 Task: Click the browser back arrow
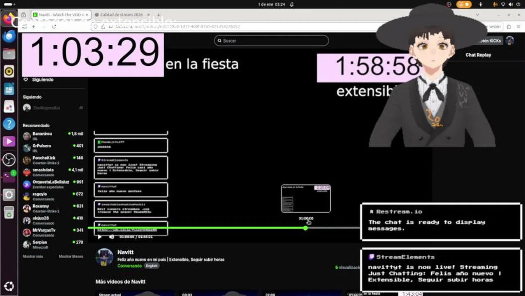coord(34,26)
